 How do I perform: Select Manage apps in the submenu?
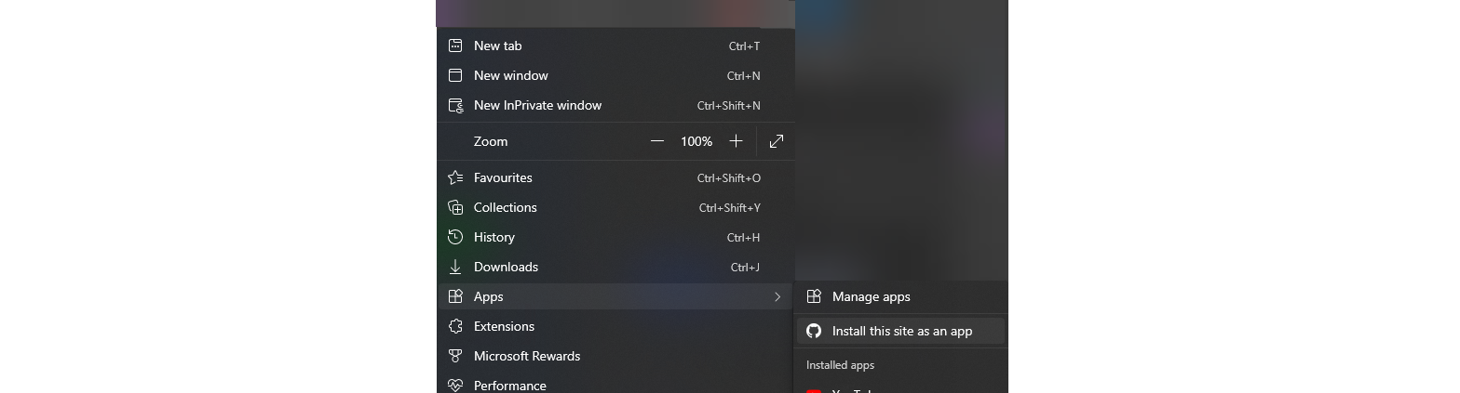(x=901, y=296)
